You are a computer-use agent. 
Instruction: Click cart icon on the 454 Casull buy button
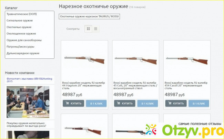click(170, 103)
